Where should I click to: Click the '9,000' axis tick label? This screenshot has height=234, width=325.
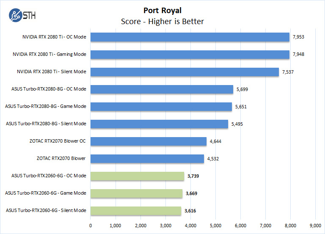click(x=315, y=226)
